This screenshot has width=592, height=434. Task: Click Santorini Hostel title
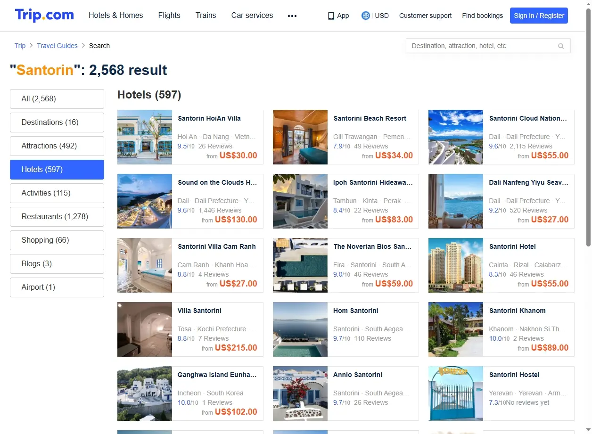coord(514,375)
